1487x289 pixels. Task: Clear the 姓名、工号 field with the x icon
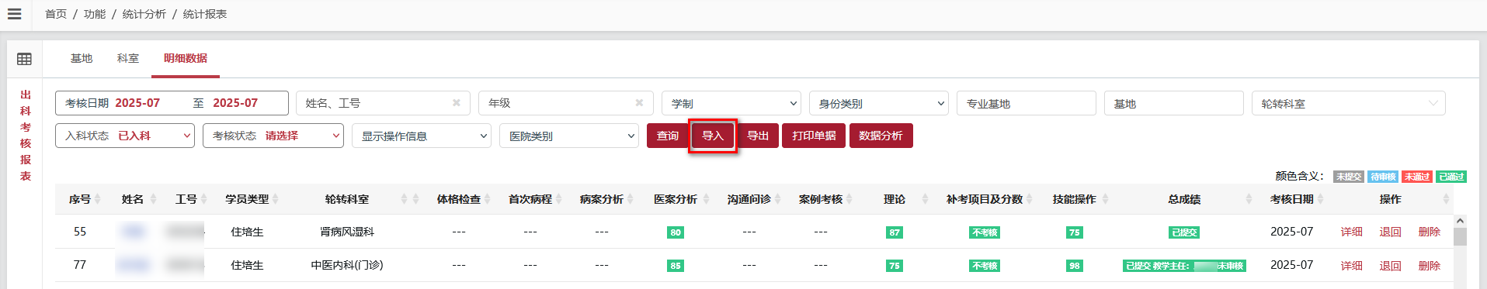click(x=457, y=103)
